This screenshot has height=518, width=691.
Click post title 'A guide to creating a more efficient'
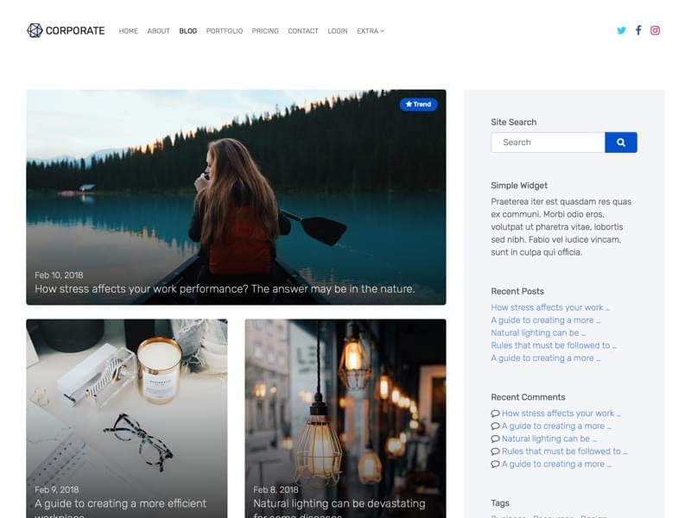coord(120,503)
